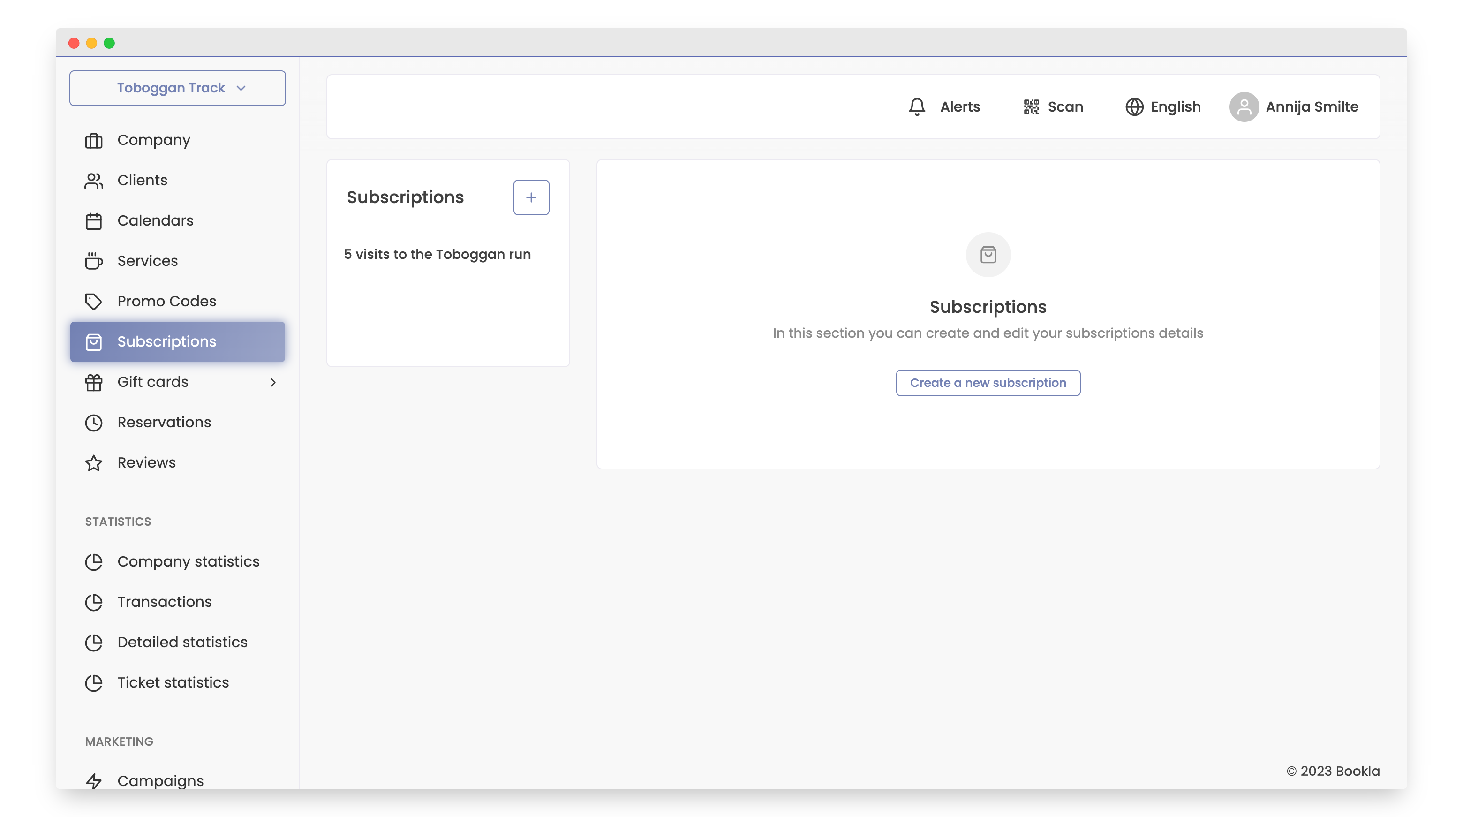The image size is (1463, 817).
Task: Select the Promo Codes tag icon
Action: (x=94, y=301)
